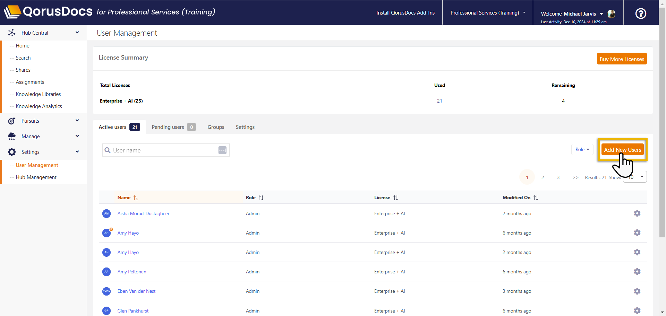Click the remaining licenses value 4

click(563, 101)
